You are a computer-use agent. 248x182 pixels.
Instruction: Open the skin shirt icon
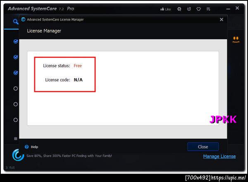(199, 9)
